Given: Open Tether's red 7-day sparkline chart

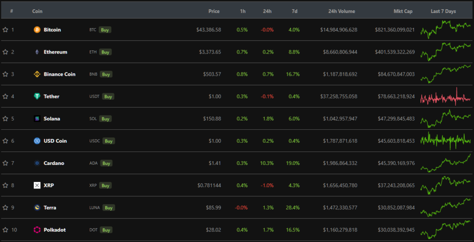Looking at the screenshot, I should click(445, 97).
